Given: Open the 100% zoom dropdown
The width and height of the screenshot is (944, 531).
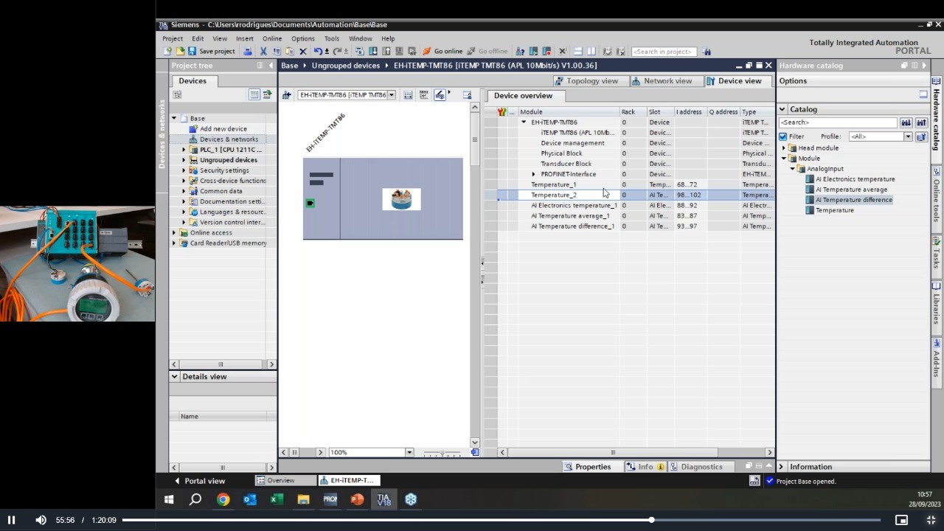Looking at the screenshot, I should pos(409,452).
